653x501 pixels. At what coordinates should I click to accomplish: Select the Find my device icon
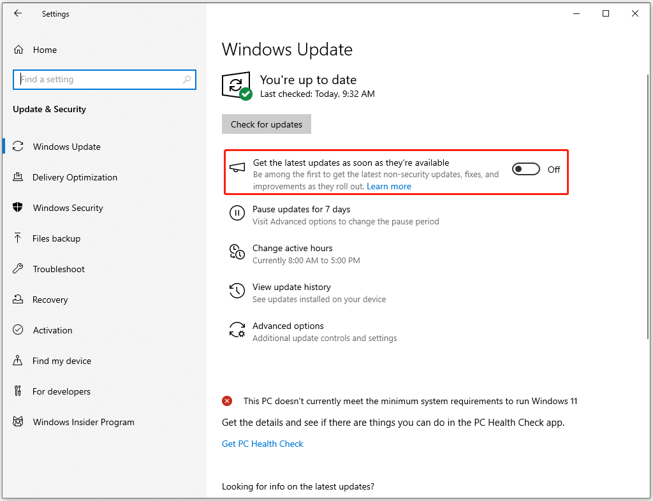click(x=18, y=361)
